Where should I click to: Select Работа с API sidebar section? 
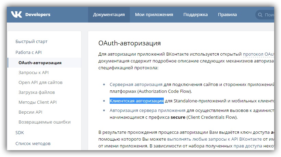pos(28,53)
